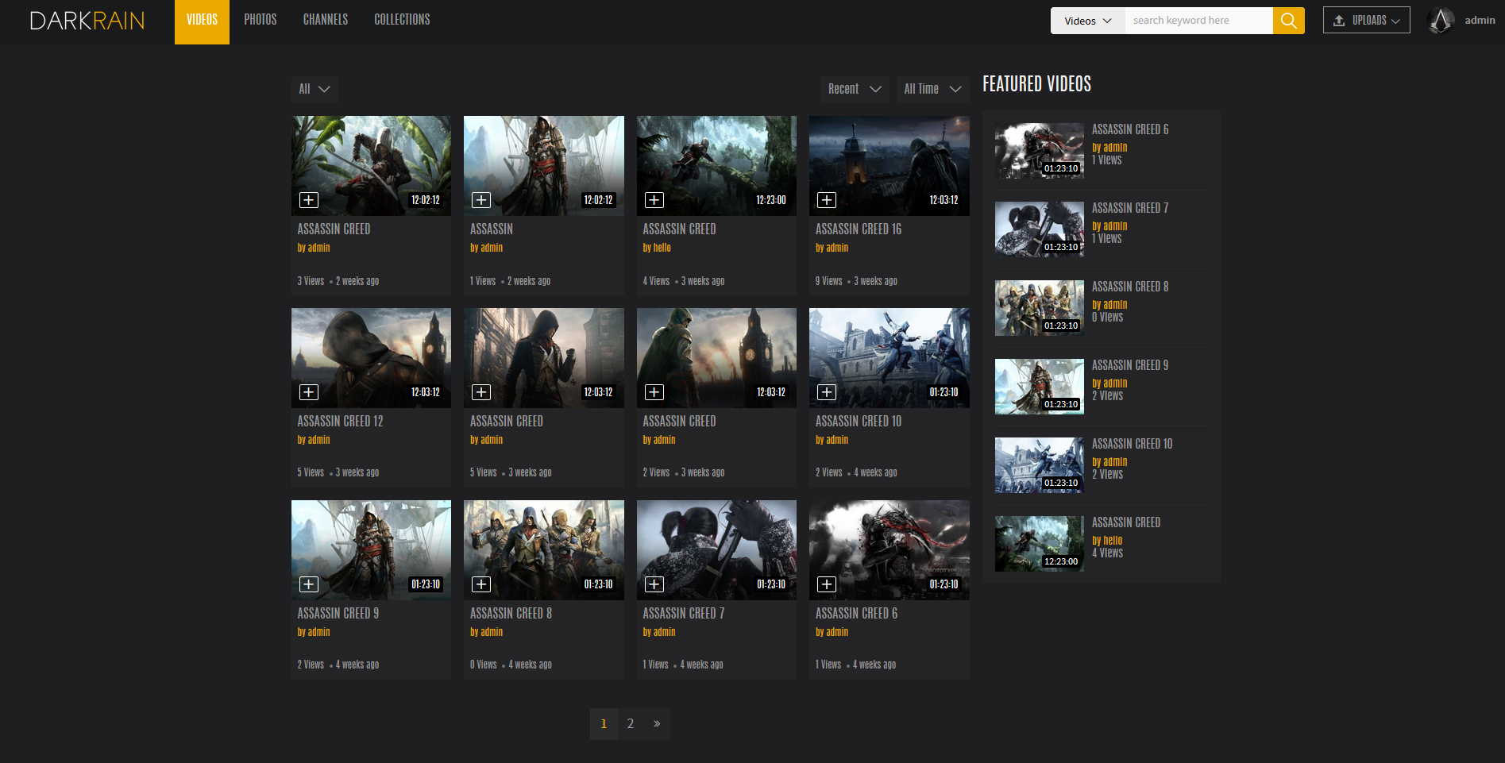Click the grid 'ASSASSIN CREED 10' video title
The image size is (1505, 763).
(858, 422)
